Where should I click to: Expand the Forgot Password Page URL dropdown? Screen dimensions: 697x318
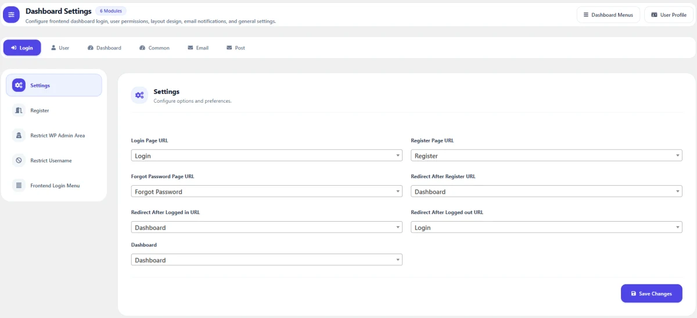[x=267, y=191]
